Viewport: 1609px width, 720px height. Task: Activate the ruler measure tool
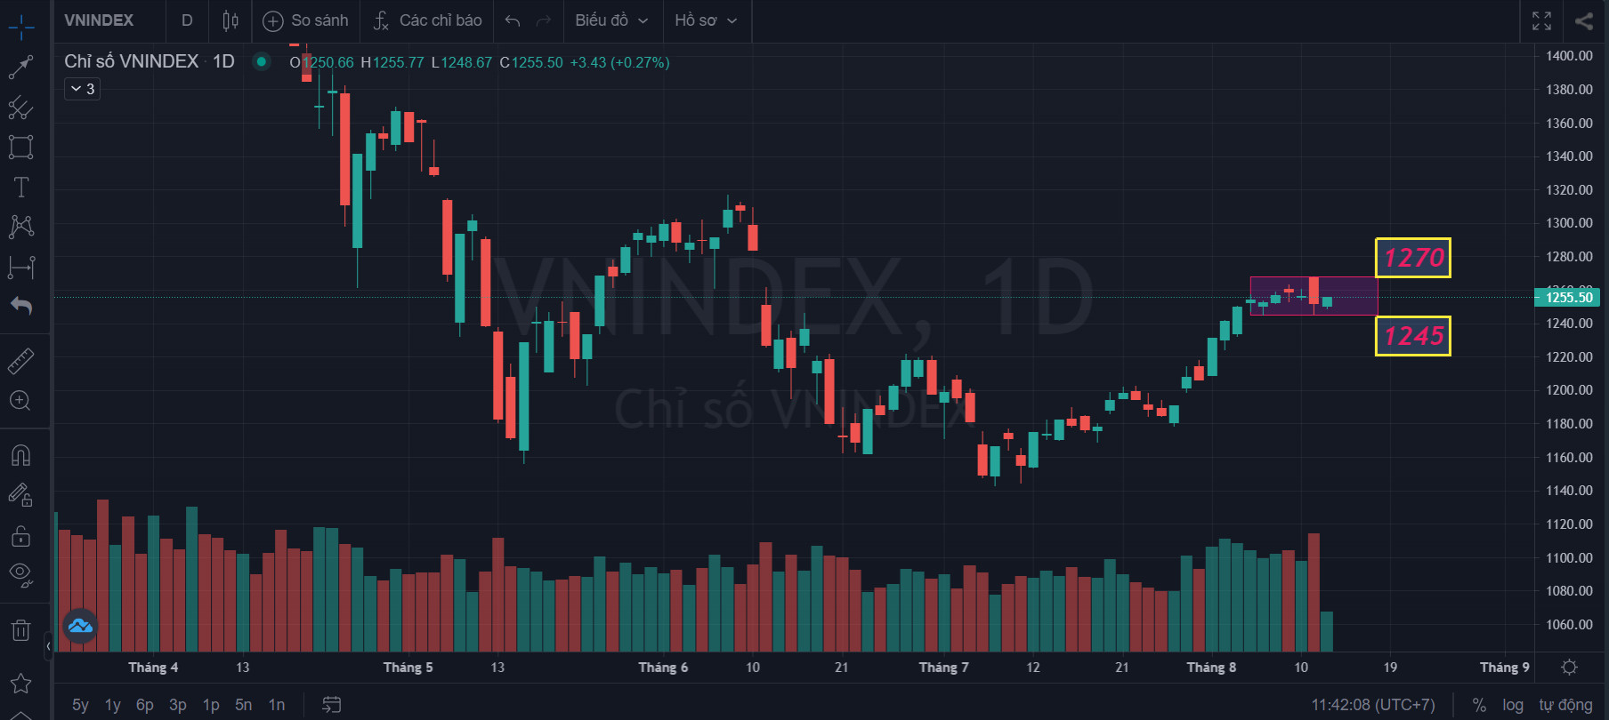pos(21,361)
